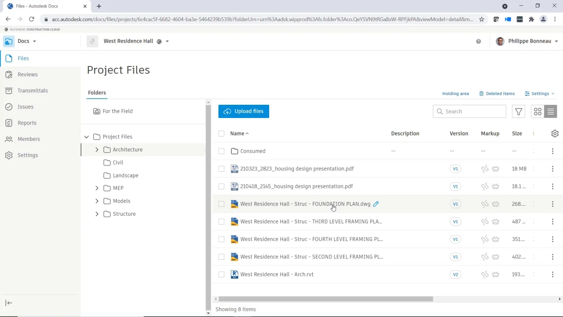Screen dimensions: 563x317
Task: Go to Transmittals in the sidebar
Action: point(33,91)
